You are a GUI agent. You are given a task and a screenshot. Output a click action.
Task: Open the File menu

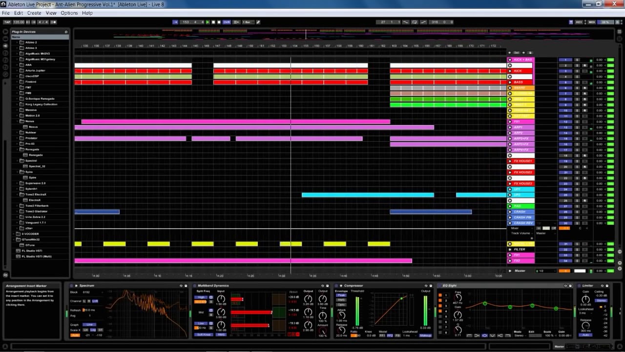[x=6, y=13]
